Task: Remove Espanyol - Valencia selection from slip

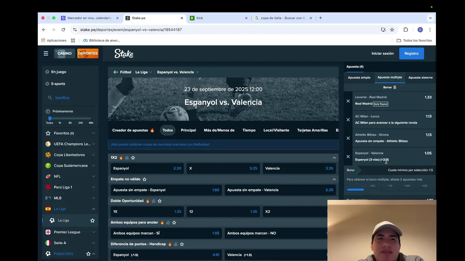Action: coord(348,157)
